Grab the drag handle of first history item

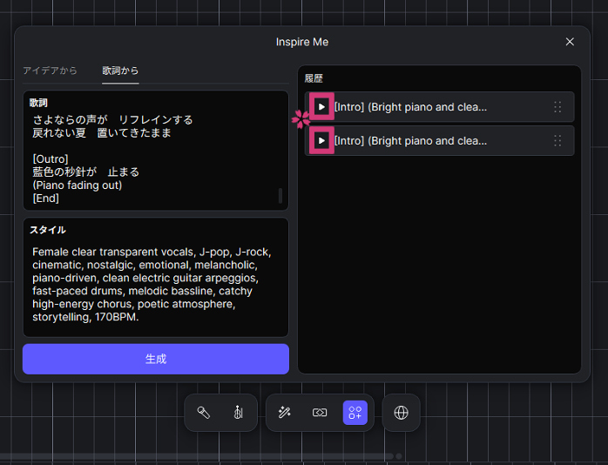(557, 107)
